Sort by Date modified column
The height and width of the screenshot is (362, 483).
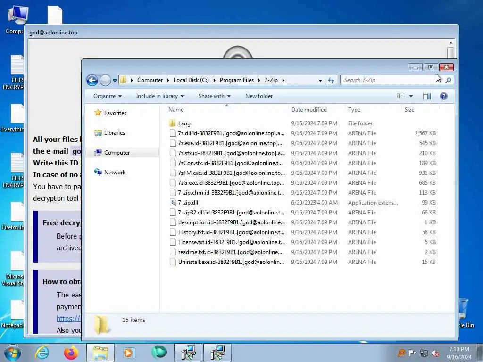[x=309, y=109]
